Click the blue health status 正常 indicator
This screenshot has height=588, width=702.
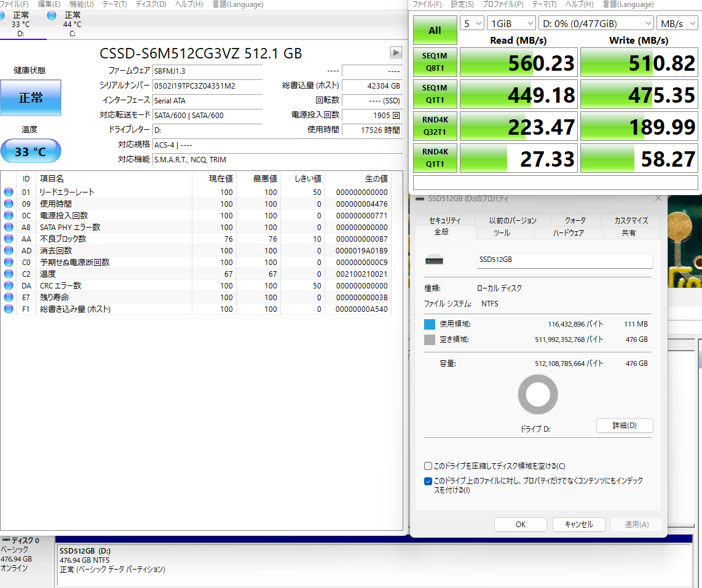coord(30,98)
